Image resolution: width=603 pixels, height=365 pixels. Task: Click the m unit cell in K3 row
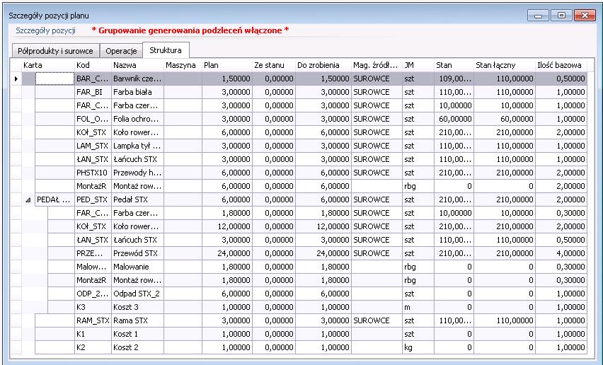418,308
